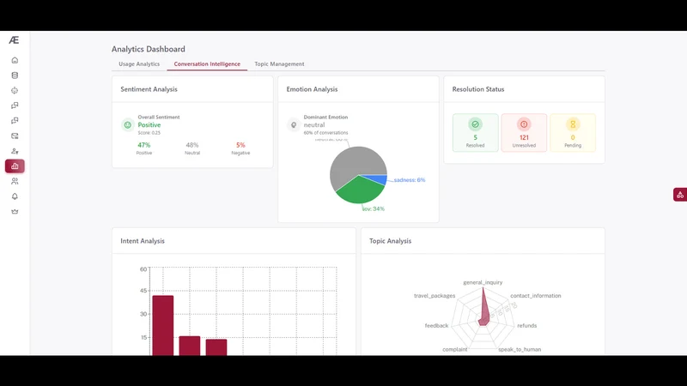Image resolution: width=687 pixels, height=386 pixels.
Task: Click the 'sadness: 6%' pie label
Action: click(x=410, y=180)
